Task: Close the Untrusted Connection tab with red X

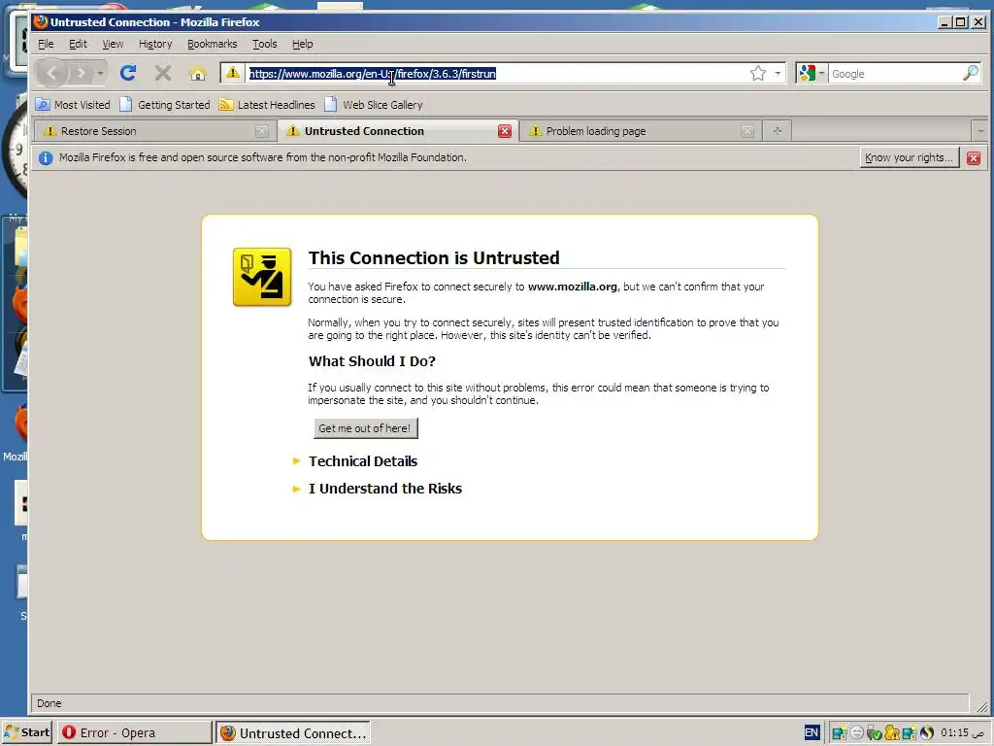Action: tap(505, 131)
